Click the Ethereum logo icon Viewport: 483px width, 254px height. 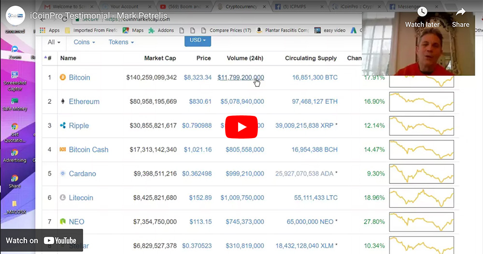pyautogui.click(x=62, y=101)
